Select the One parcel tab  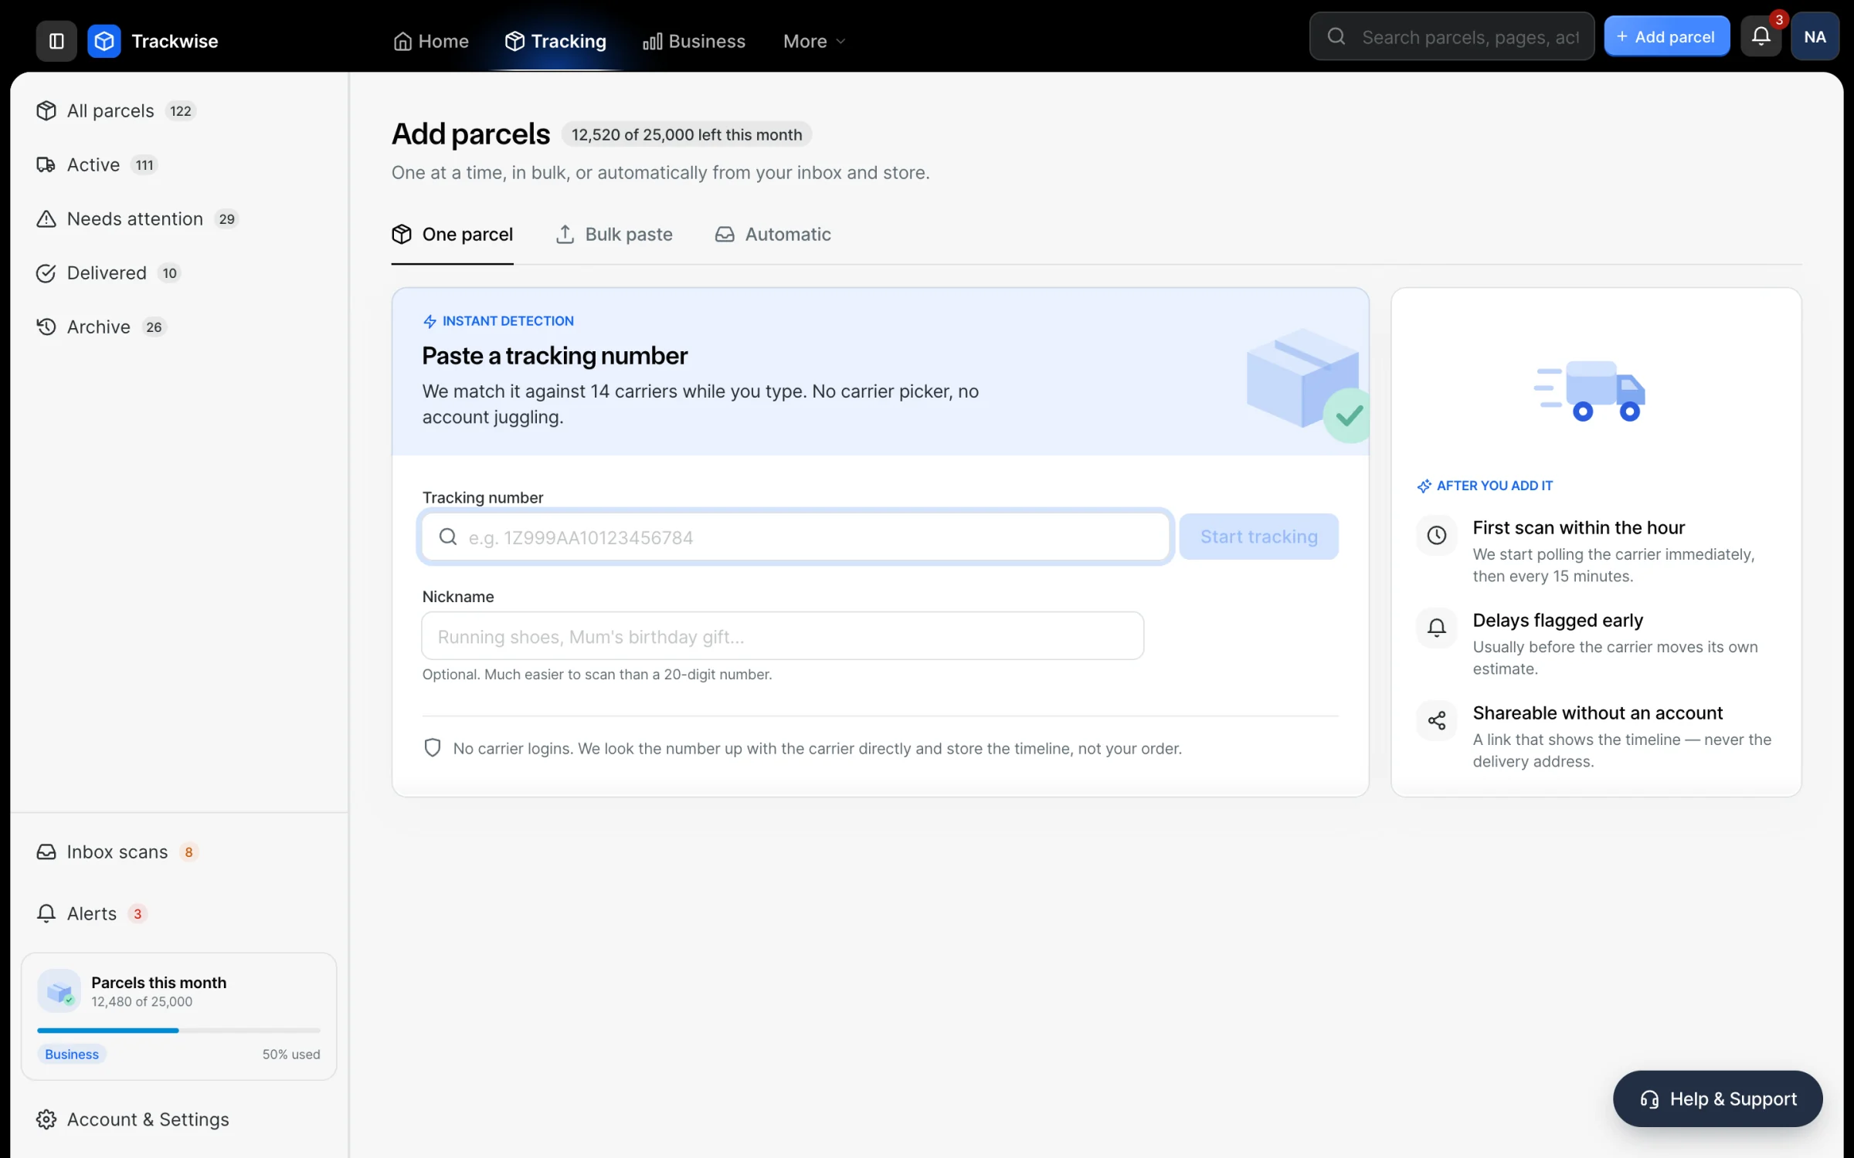coord(453,234)
